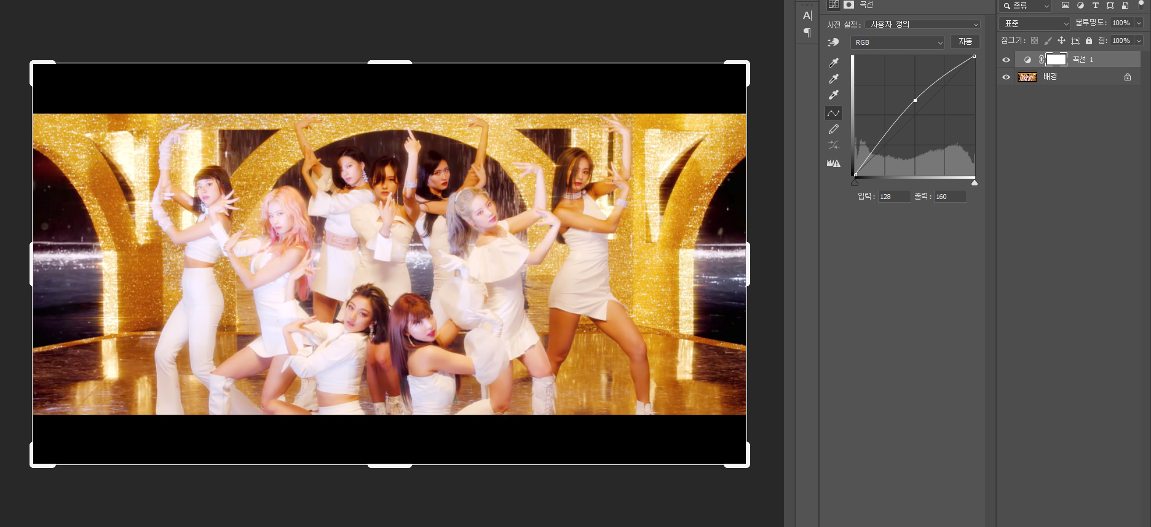Viewport: 1151px width, 527px height.
Task: Filter layers by type layers
Action: pyautogui.click(x=1095, y=6)
